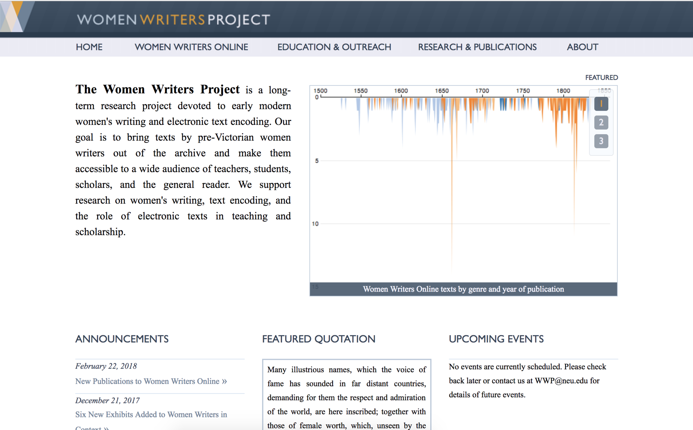The height and width of the screenshot is (430, 693).
Task: Click the featured chart caption bar
Action: (463, 289)
